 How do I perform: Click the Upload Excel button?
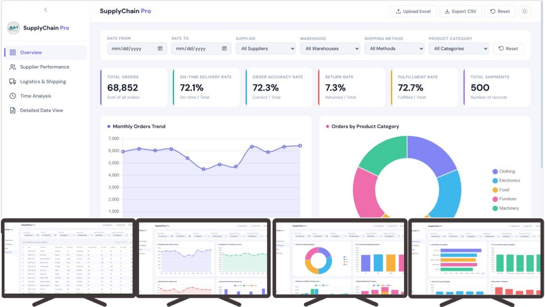tap(413, 12)
